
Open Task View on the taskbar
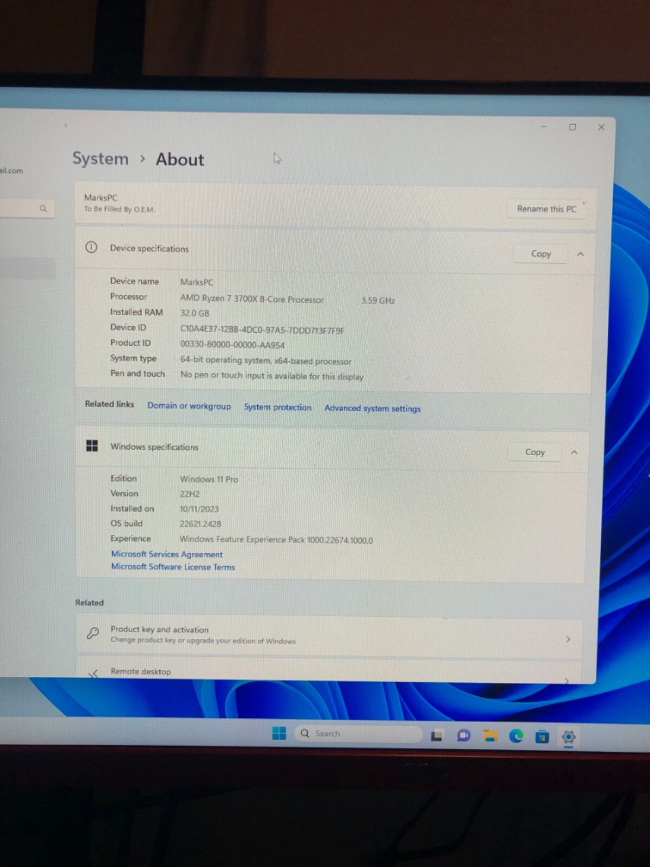point(437,735)
